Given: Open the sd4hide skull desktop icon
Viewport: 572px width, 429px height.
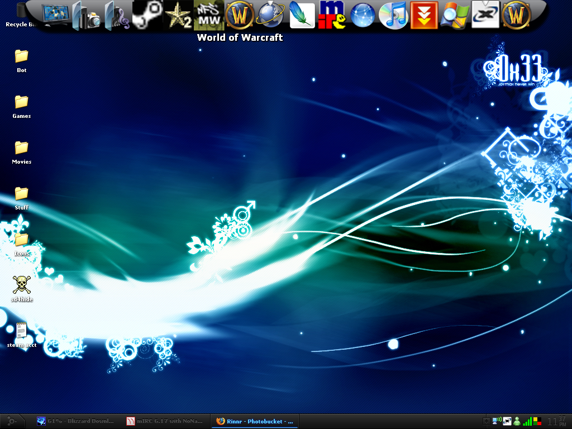Looking at the screenshot, I should [x=21, y=285].
